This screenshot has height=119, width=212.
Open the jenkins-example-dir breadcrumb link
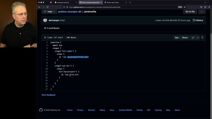click(70, 12)
